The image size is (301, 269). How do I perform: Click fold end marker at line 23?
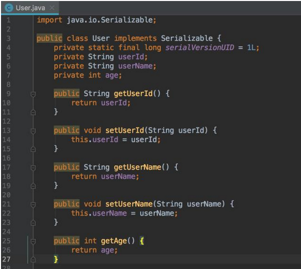pos(33,222)
